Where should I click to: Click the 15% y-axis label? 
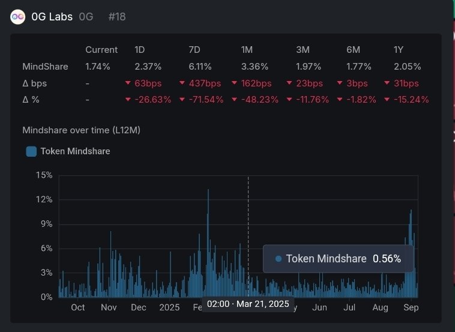pos(44,175)
